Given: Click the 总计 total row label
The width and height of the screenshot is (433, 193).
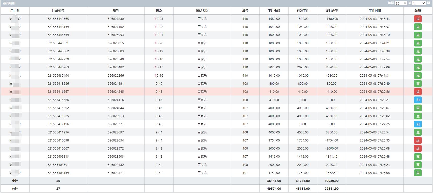Looking at the screenshot, I should [15, 189].
